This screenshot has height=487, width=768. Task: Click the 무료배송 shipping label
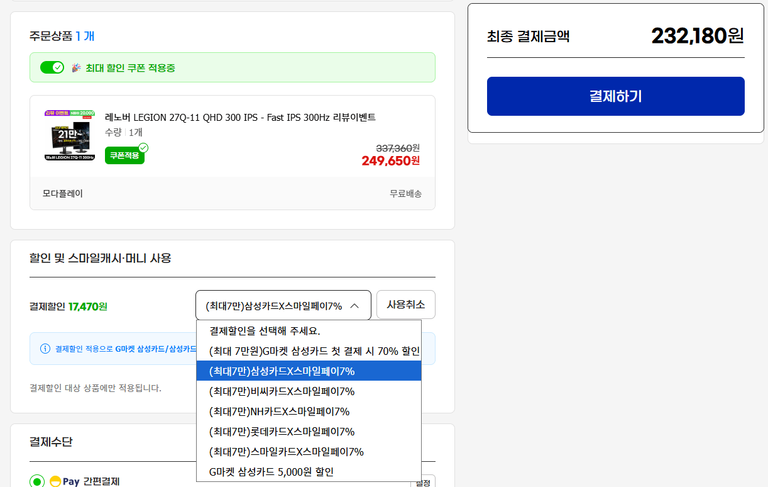point(406,194)
